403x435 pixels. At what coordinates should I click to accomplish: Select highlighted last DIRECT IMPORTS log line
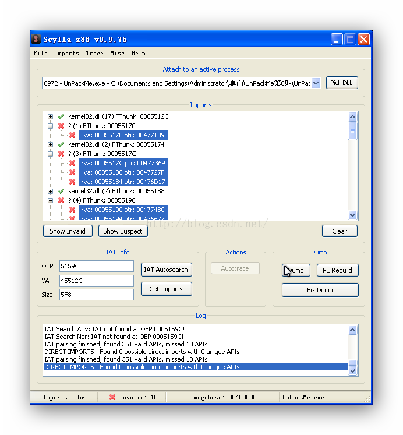196,367
